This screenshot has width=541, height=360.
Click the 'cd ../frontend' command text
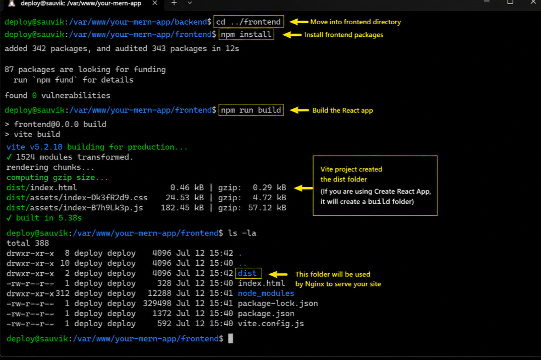[x=249, y=22]
